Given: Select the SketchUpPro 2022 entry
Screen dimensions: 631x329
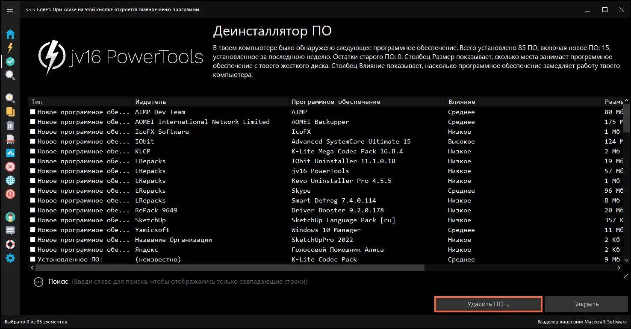Looking at the screenshot, I should (322, 240).
